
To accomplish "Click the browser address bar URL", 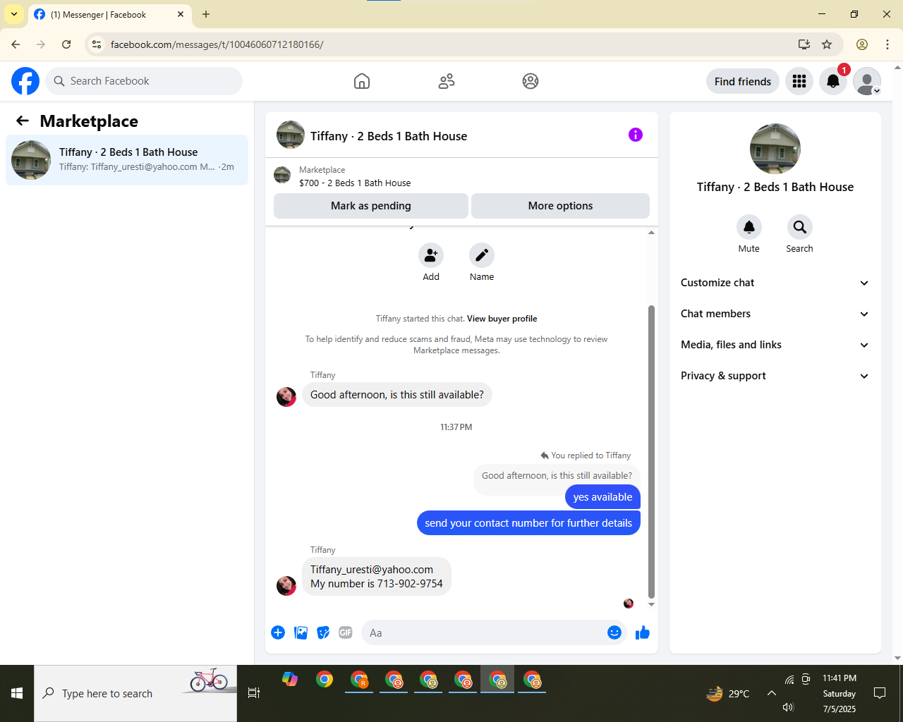I will 217,44.
